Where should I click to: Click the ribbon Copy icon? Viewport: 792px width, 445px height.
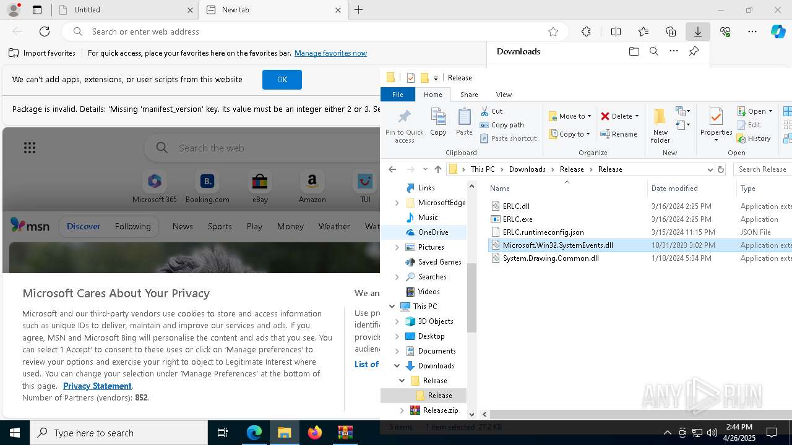click(x=438, y=122)
